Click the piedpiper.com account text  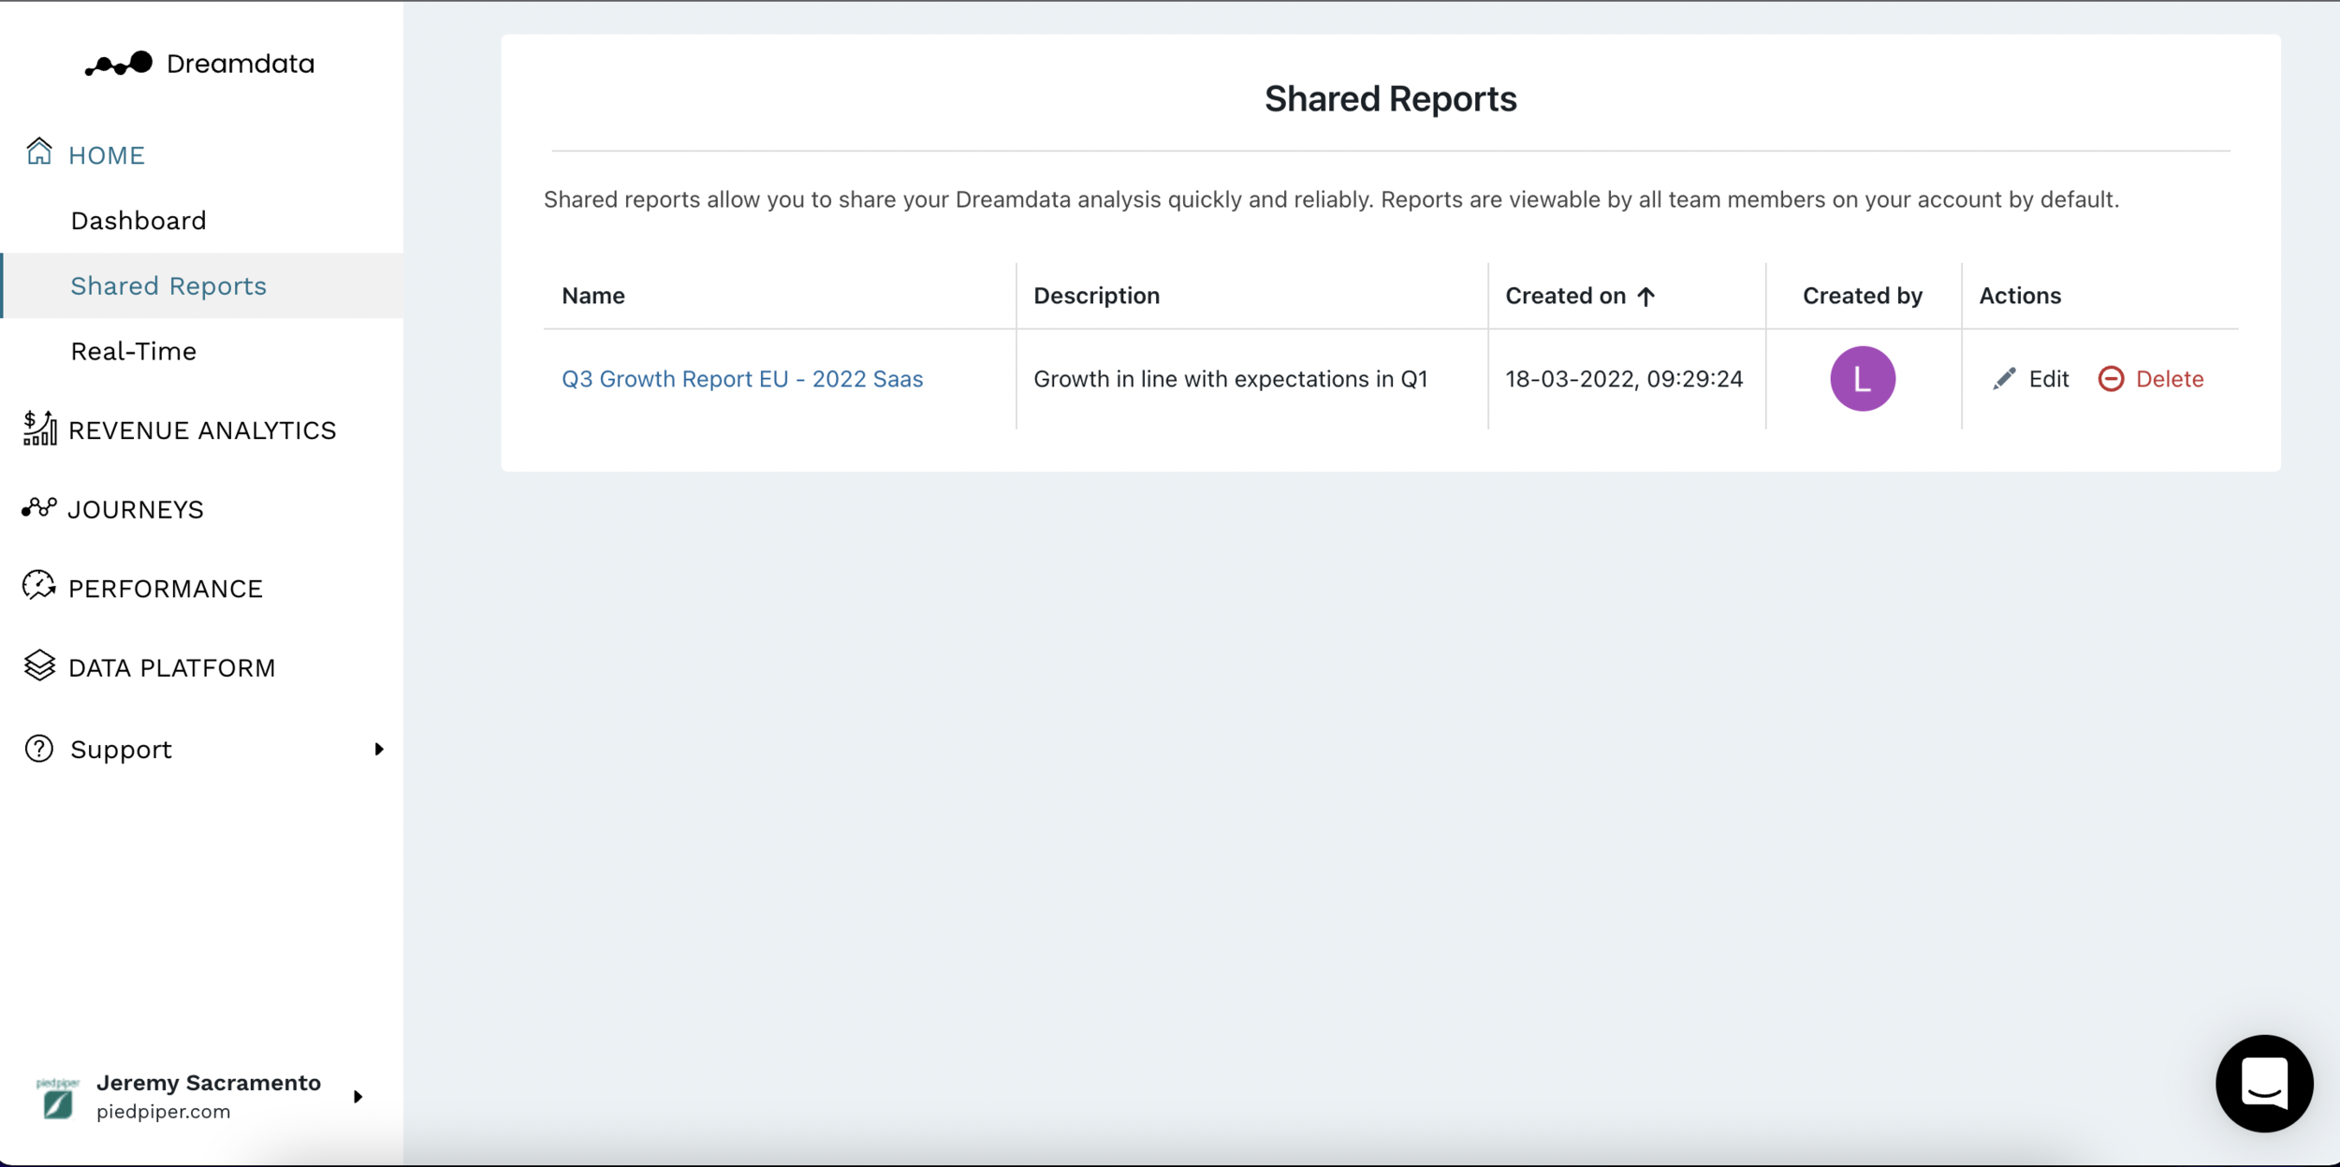163,1112
